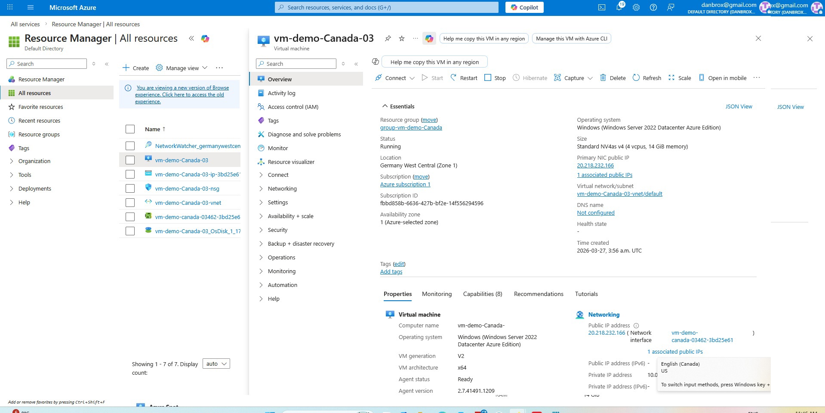Viewport: 825px width, 413px height.
Task: Open the feedback icon in top bar
Action: coord(671,7)
